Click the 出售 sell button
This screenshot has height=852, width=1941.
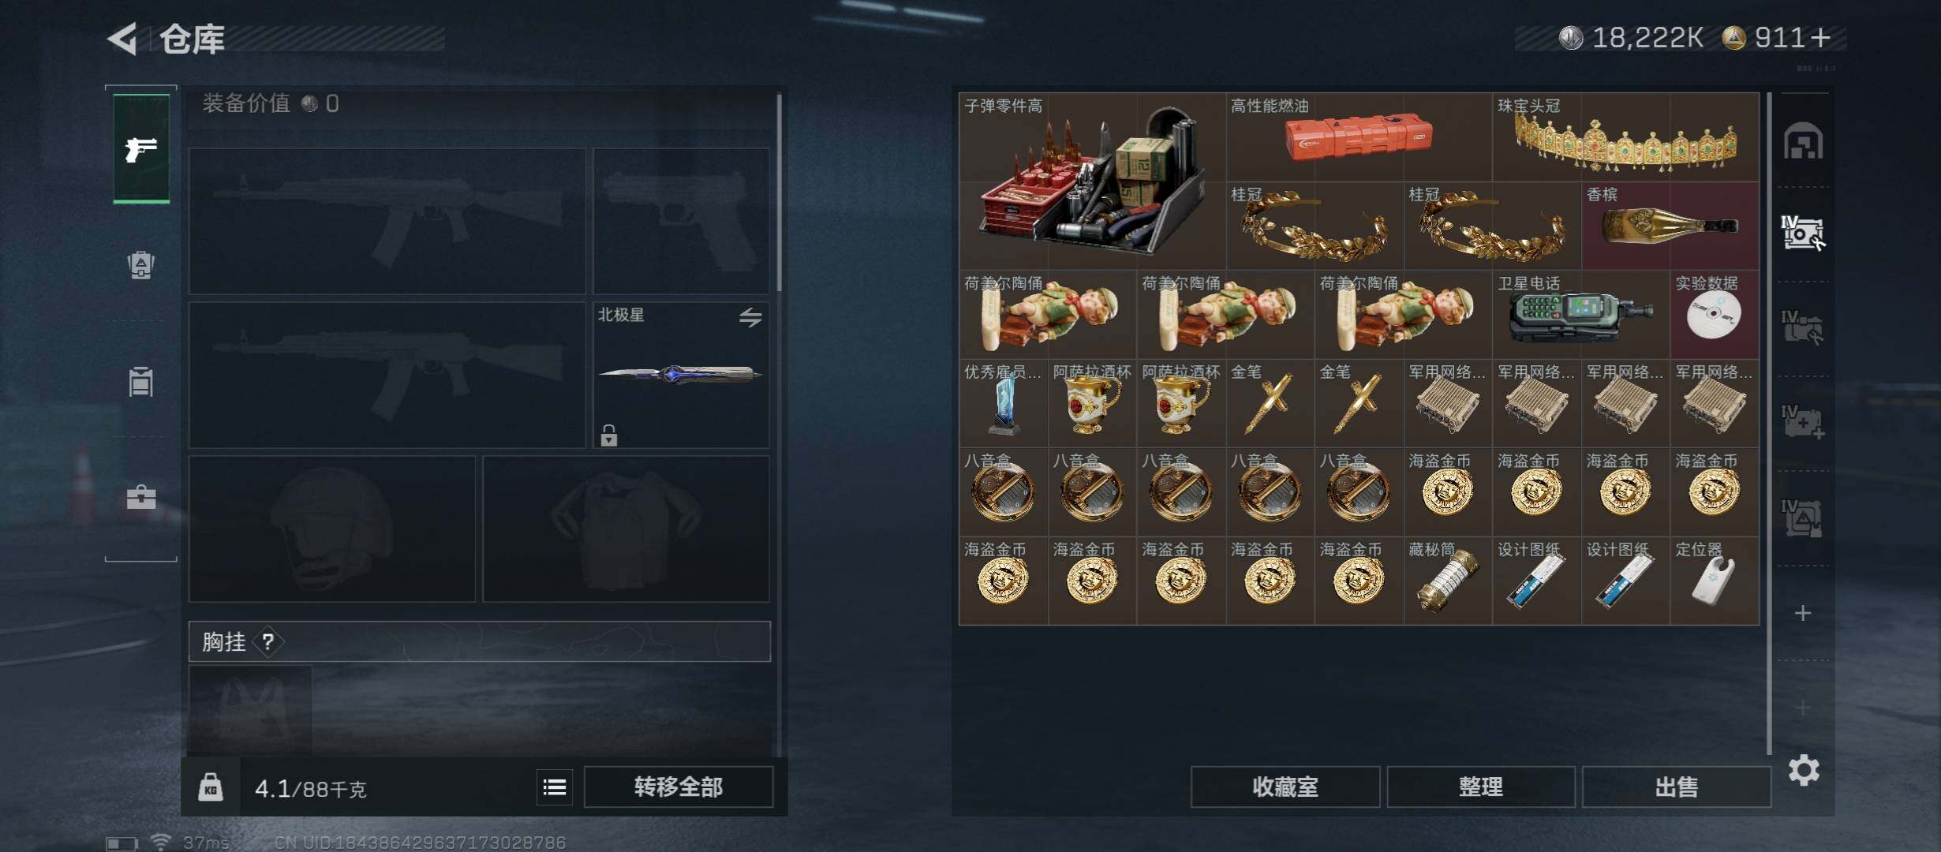[x=1677, y=787]
